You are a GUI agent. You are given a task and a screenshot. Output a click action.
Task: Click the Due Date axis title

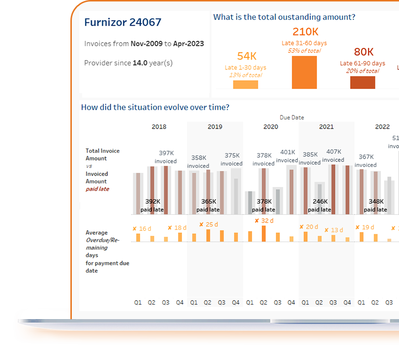pyautogui.click(x=293, y=117)
